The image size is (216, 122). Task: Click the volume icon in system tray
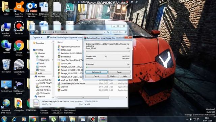(x=191, y=119)
